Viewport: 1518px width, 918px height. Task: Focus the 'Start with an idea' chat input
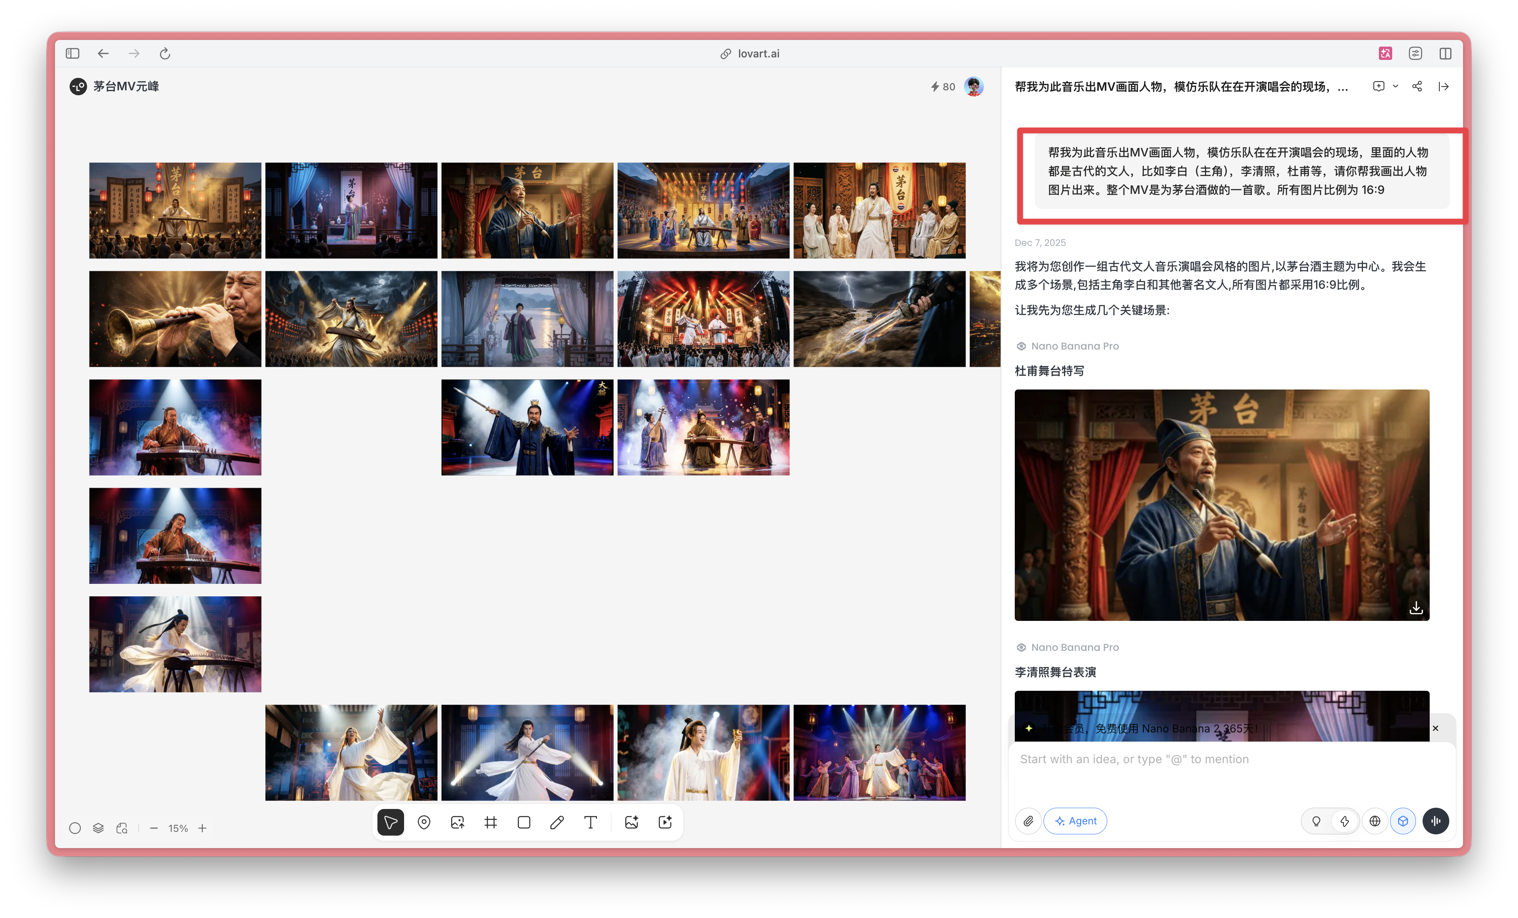pyautogui.click(x=1232, y=773)
